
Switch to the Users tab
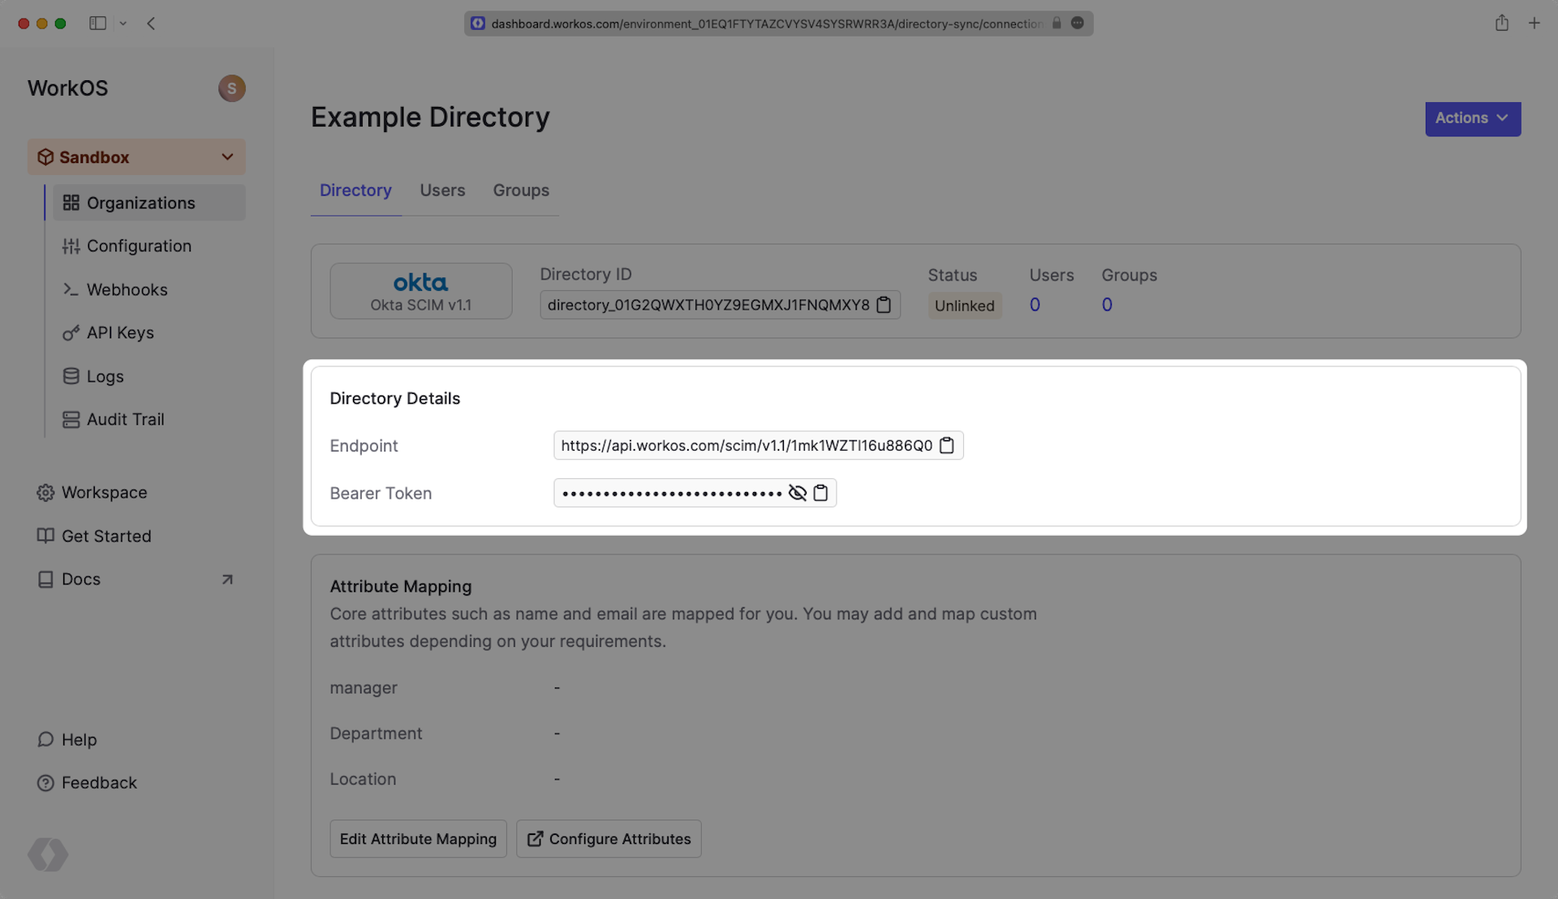click(x=442, y=191)
